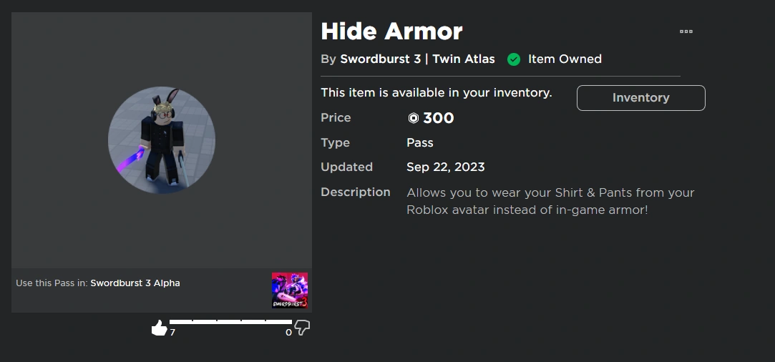The width and height of the screenshot is (775, 362).
Task: Click the price value 300
Action: click(x=438, y=118)
